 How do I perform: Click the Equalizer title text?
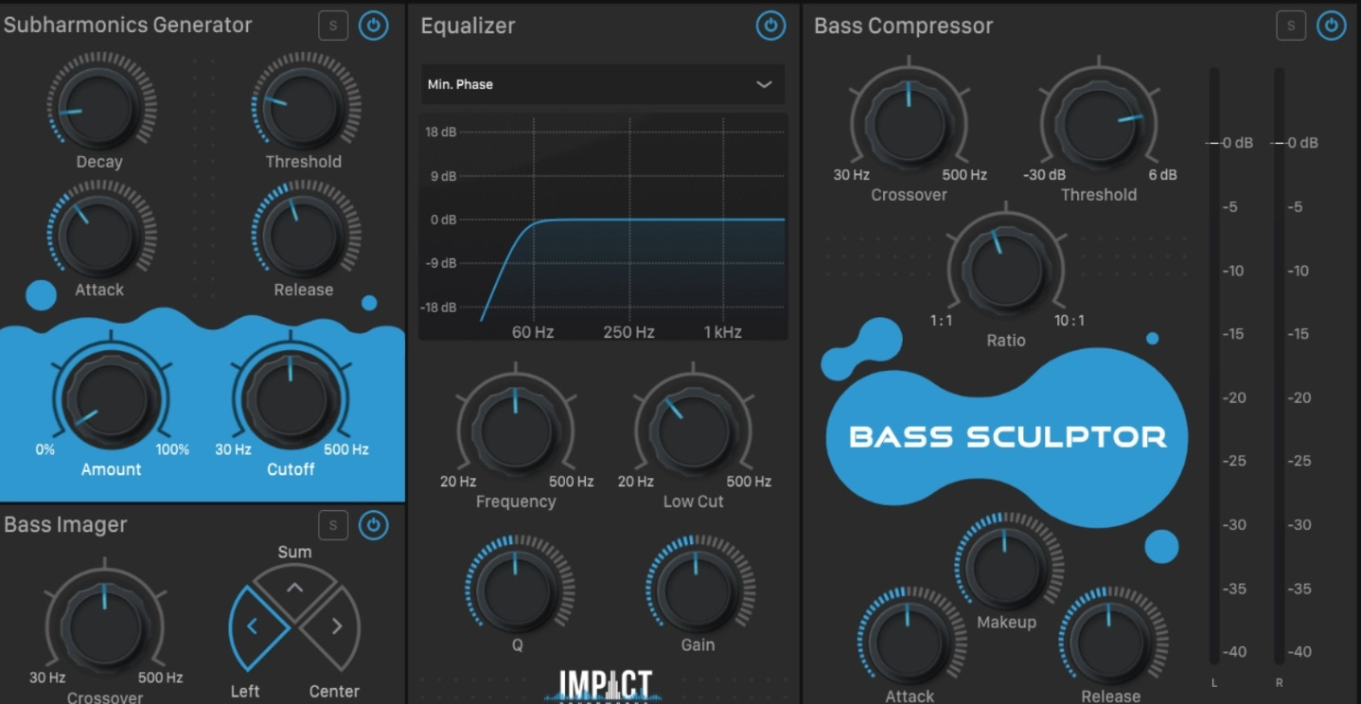coord(468,26)
